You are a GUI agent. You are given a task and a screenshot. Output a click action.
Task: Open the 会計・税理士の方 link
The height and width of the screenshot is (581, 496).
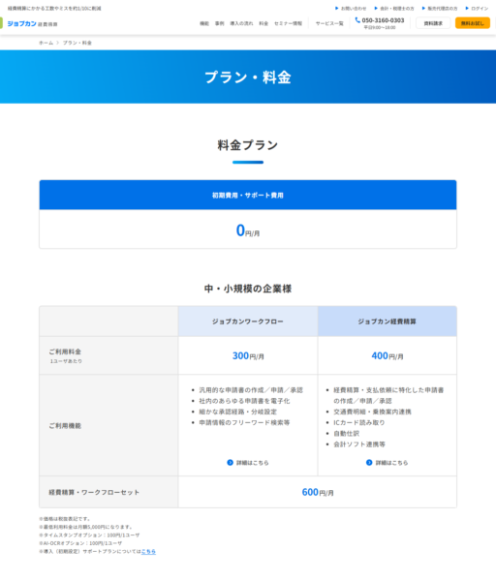(x=397, y=8)
